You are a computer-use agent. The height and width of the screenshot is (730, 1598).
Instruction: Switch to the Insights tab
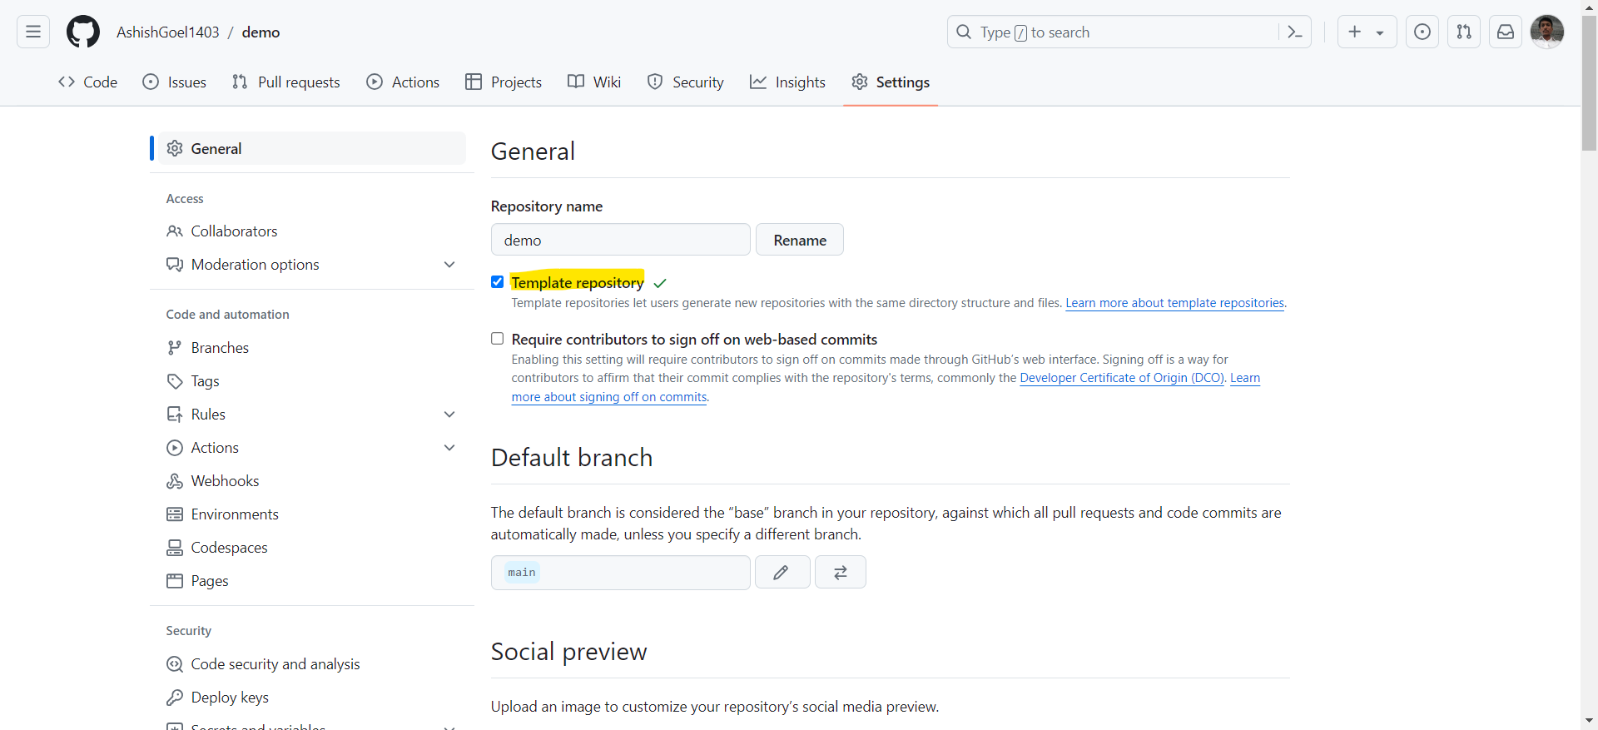tap(787, 82)
